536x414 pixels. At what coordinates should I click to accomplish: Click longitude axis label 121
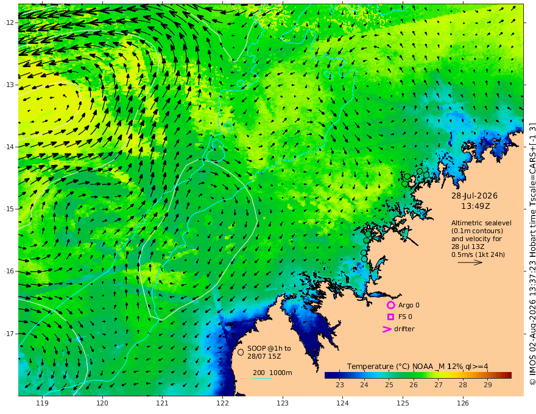click(x=163, y=403)
